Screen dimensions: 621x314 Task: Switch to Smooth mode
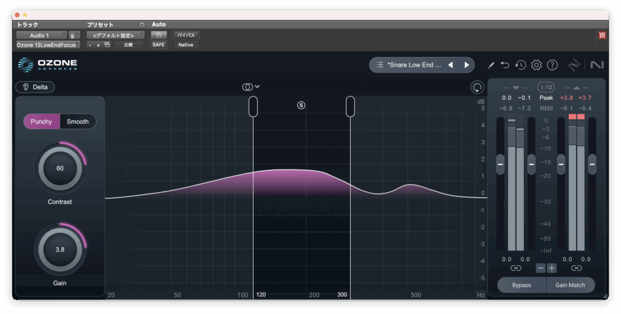78,121
